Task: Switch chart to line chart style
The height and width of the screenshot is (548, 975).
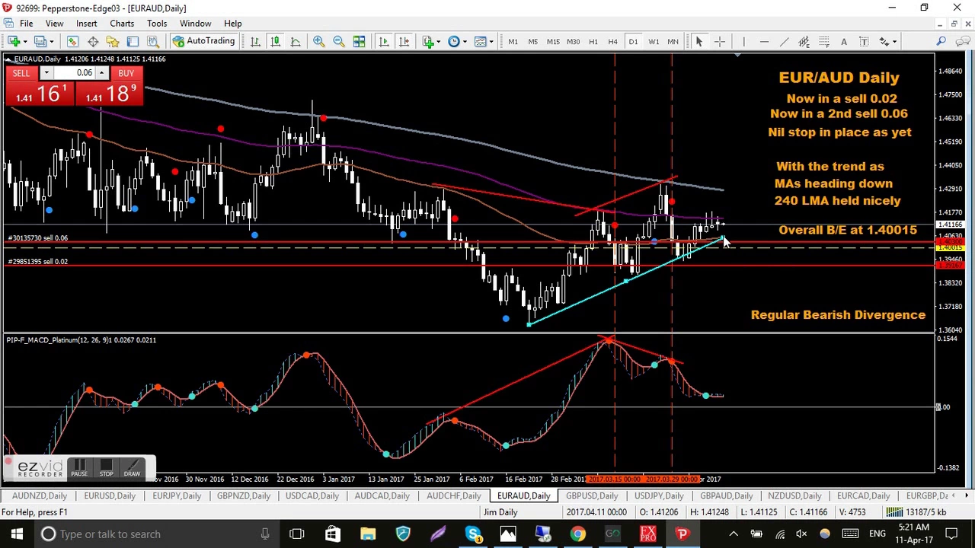Action: 296,41
